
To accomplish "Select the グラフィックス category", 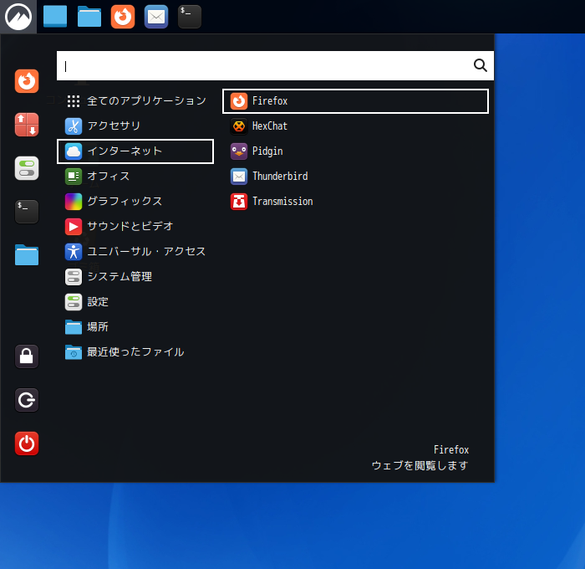I will point(135,202).
